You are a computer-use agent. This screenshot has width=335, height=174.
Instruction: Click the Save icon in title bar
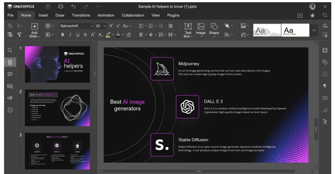48,7
